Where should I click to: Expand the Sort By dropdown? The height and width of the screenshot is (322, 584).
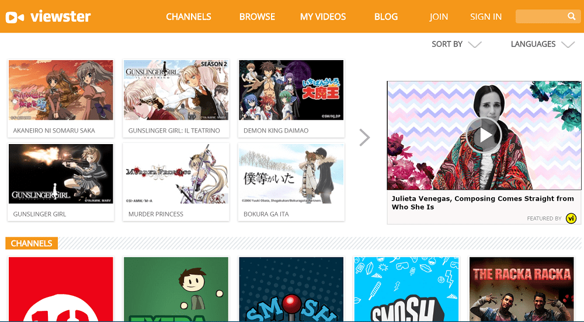click(x=456, y=44)
